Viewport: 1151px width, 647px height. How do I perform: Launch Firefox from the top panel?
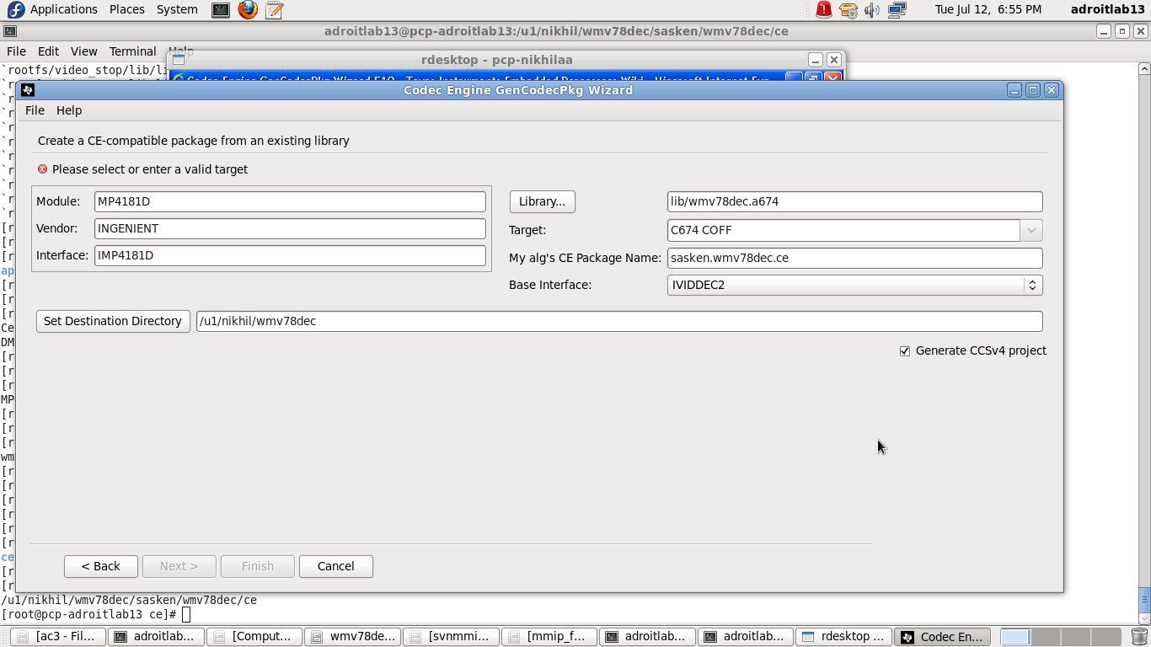tap(247, 10)
